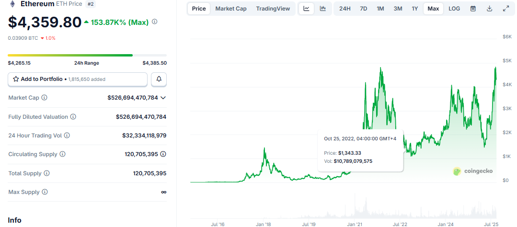Click the Fully Diluted Valuation $526,694,470,784 value
Screen dimensions: 517x227
(x=141, y=117)
